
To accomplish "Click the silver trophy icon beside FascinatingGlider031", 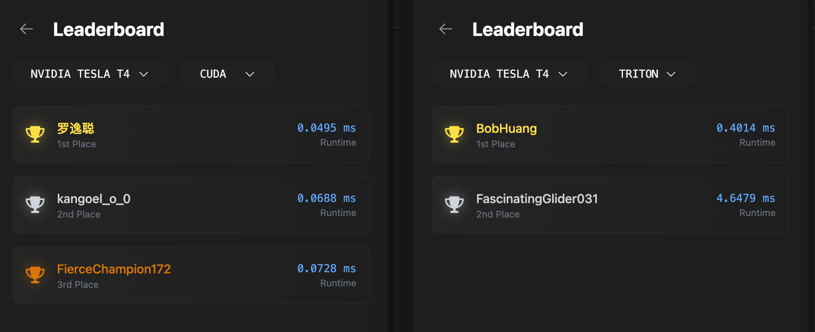I will click(454, 205).
